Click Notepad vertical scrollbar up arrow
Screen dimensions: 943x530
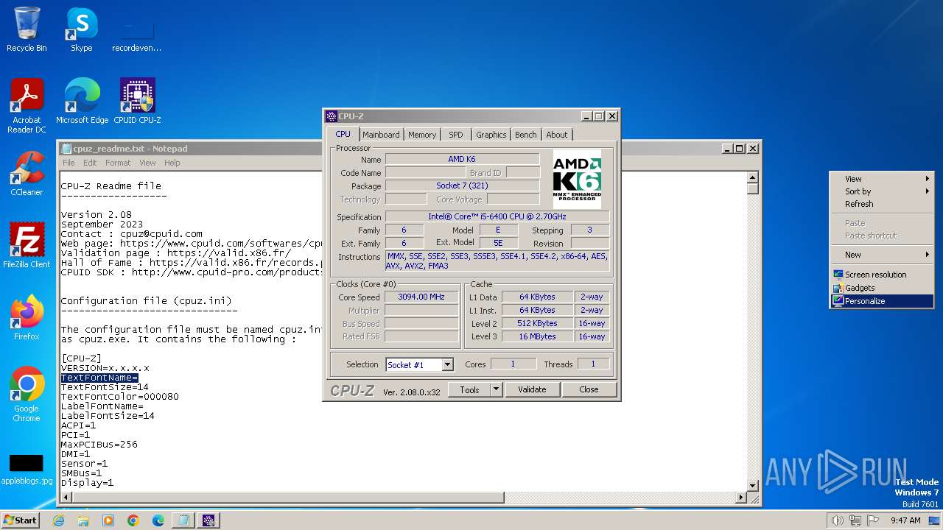click(753, 177)
